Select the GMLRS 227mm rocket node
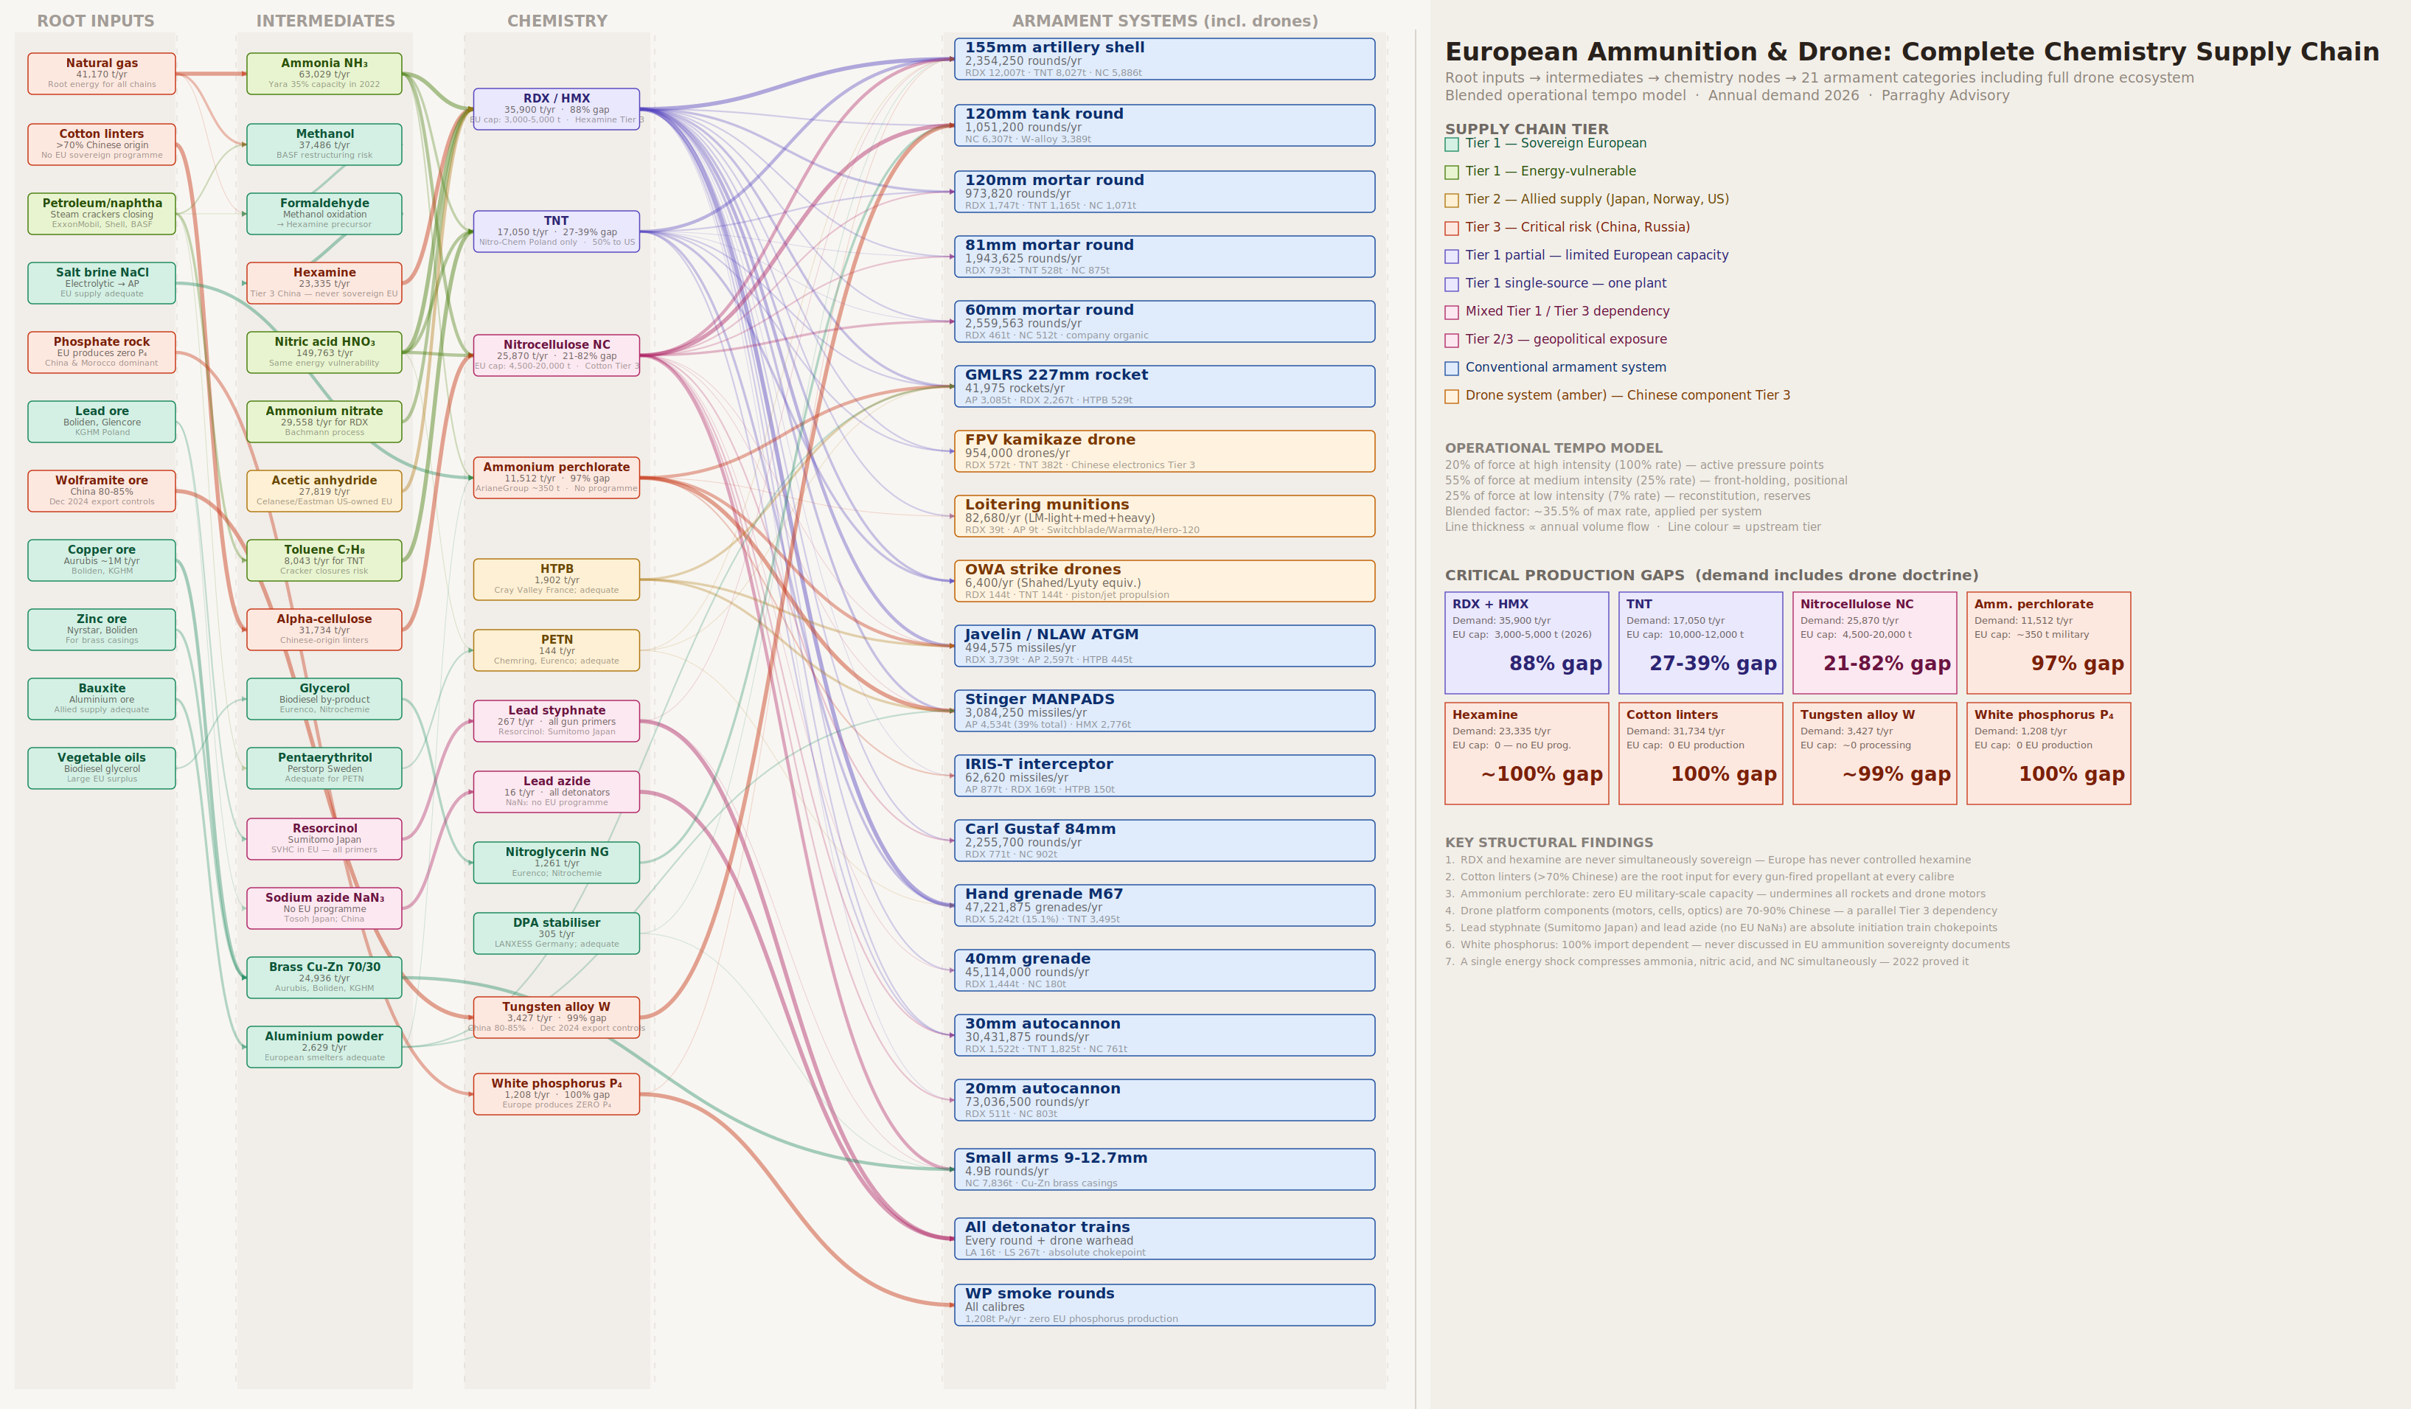 1165,386
